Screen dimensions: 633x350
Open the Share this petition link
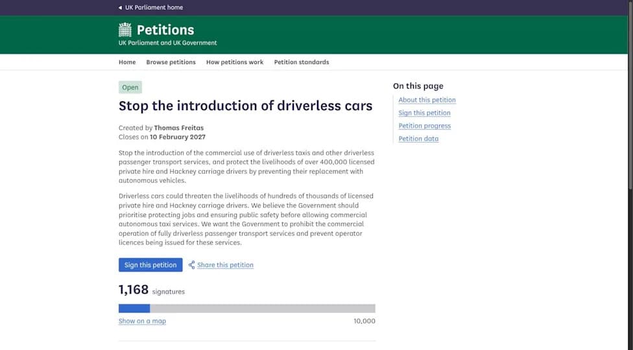[x=225, y=265]
